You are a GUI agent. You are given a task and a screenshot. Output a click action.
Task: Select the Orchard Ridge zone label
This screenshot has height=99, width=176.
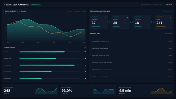coord(7,65)
